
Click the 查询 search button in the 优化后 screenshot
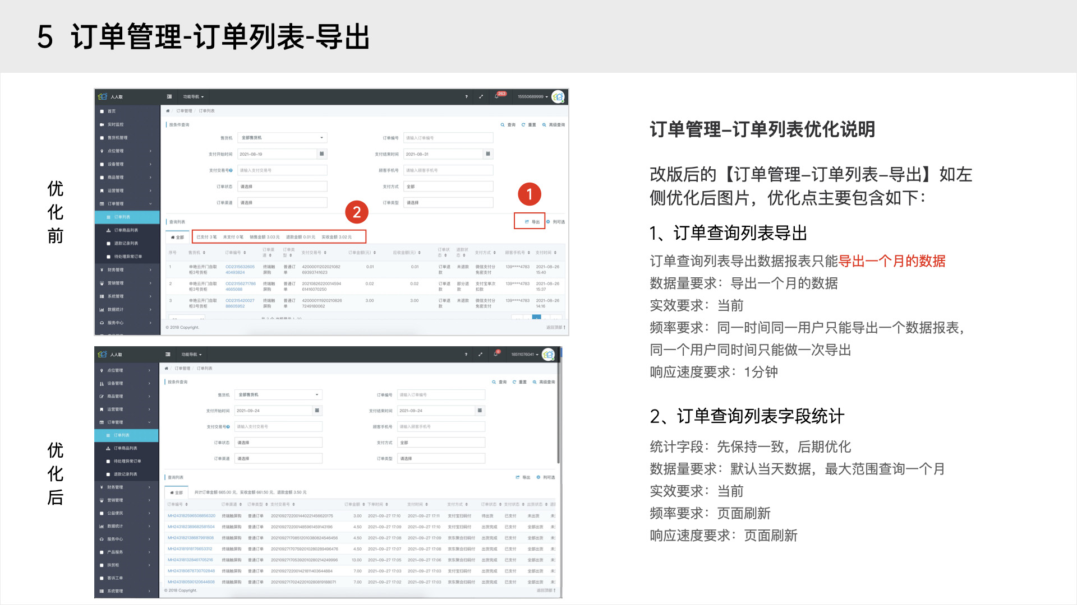tap(500, 382)
